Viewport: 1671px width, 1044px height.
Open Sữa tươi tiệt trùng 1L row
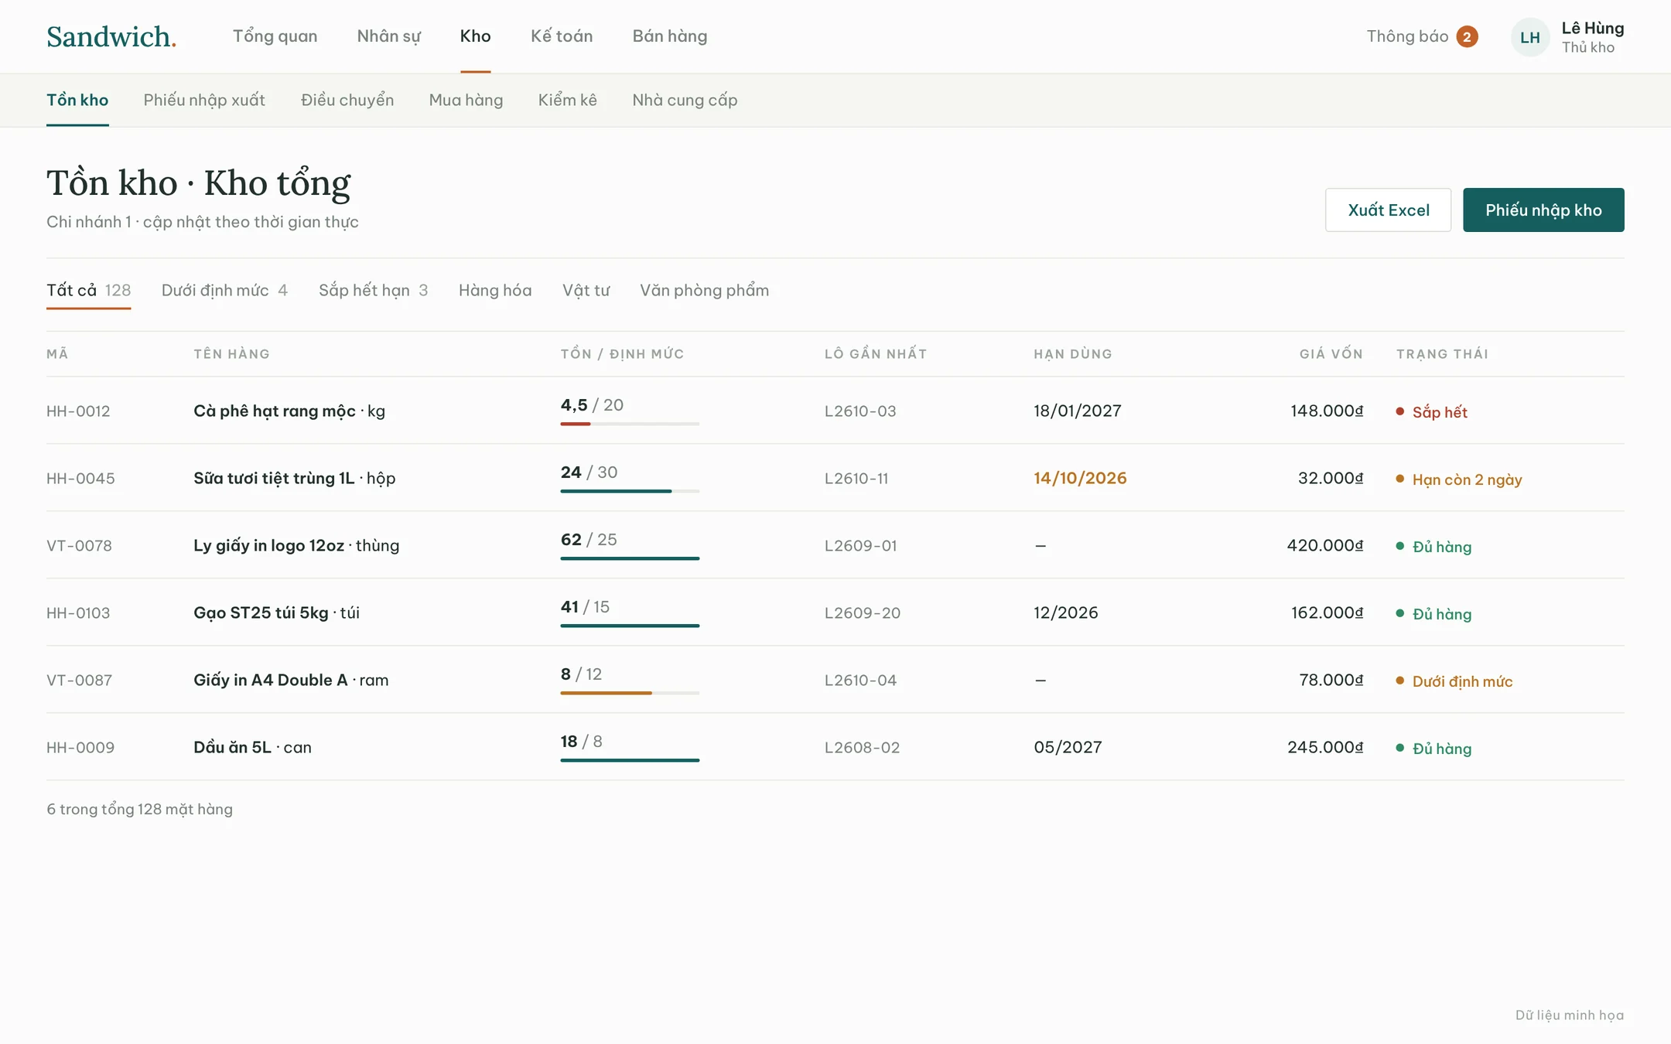pos(835,478)
